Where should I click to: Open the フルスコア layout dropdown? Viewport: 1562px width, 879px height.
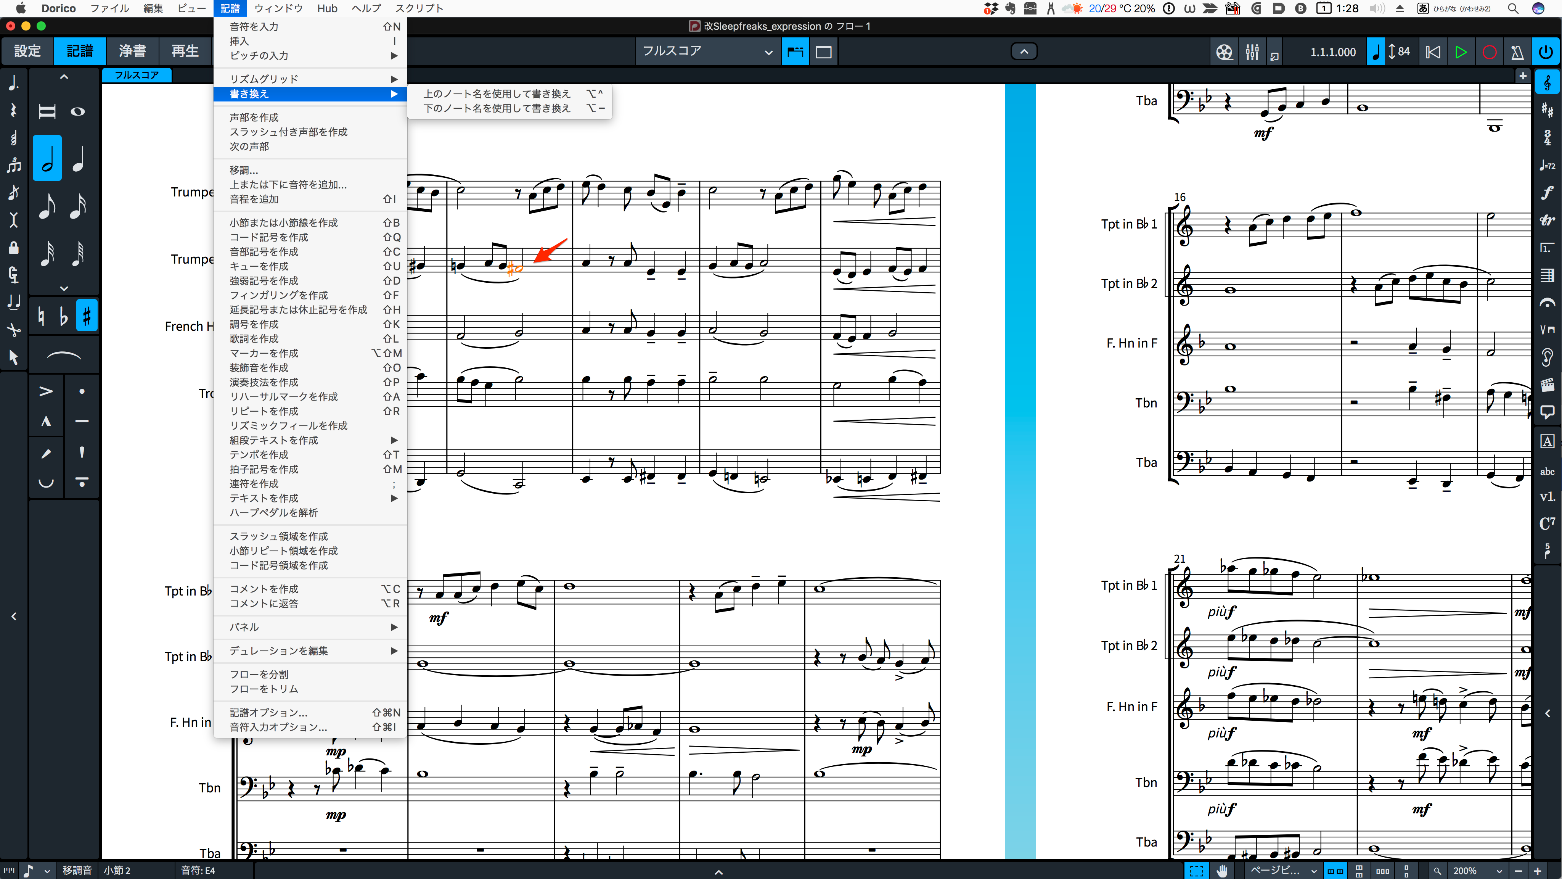coord(707,52)
